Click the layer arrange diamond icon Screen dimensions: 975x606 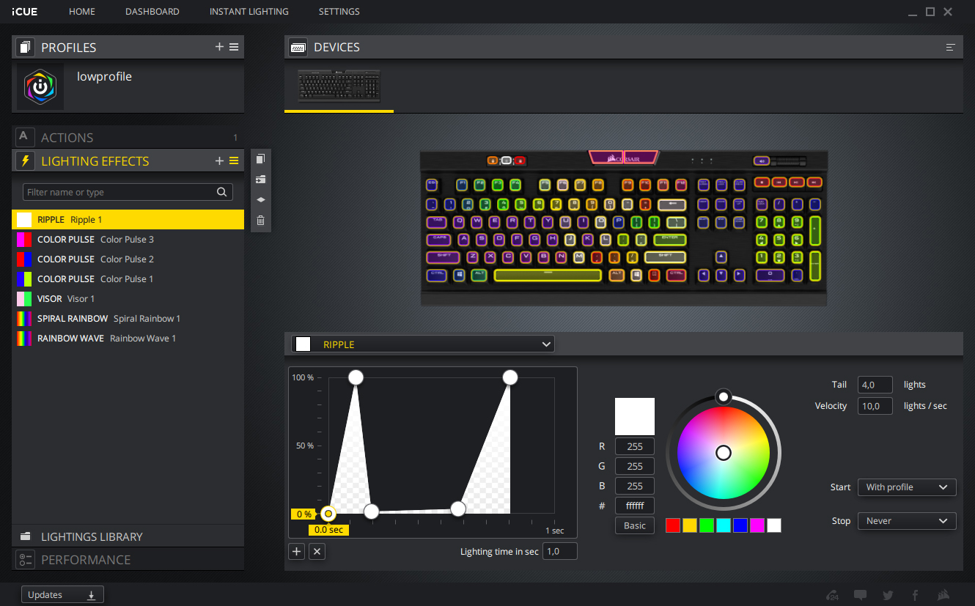coord(260,199)
